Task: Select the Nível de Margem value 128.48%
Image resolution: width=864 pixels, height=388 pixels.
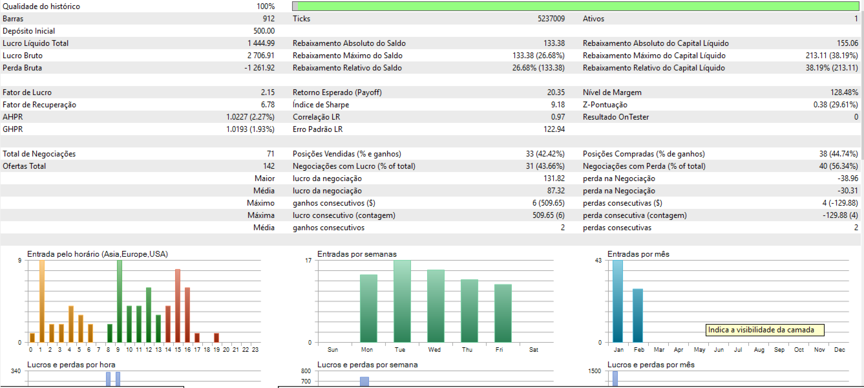Action: (x=845, y=92)
